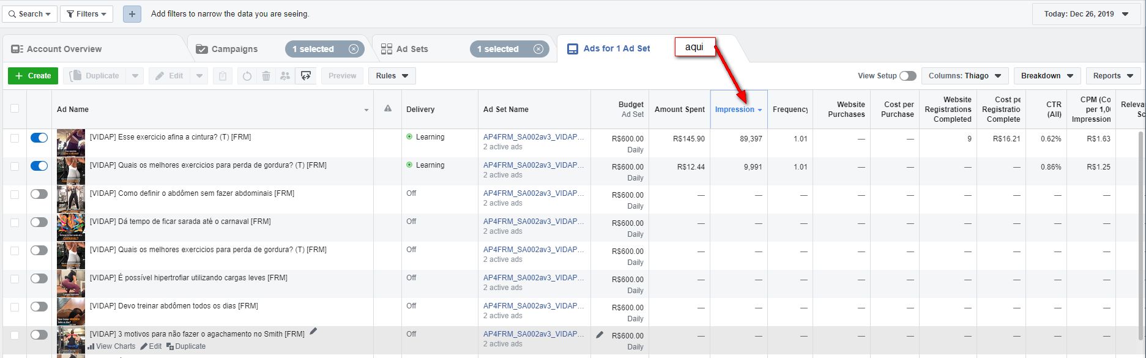Enable the 'Como definir o abdômen' ad toggle
Viewport: 1146px width, 358px height.
point(39,194)
